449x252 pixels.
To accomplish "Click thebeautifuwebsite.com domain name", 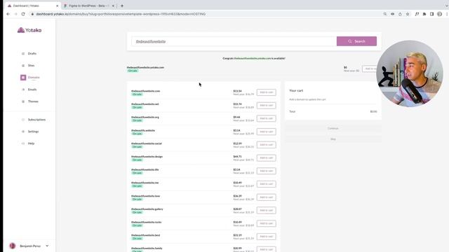I will click(x=145, y=91).
